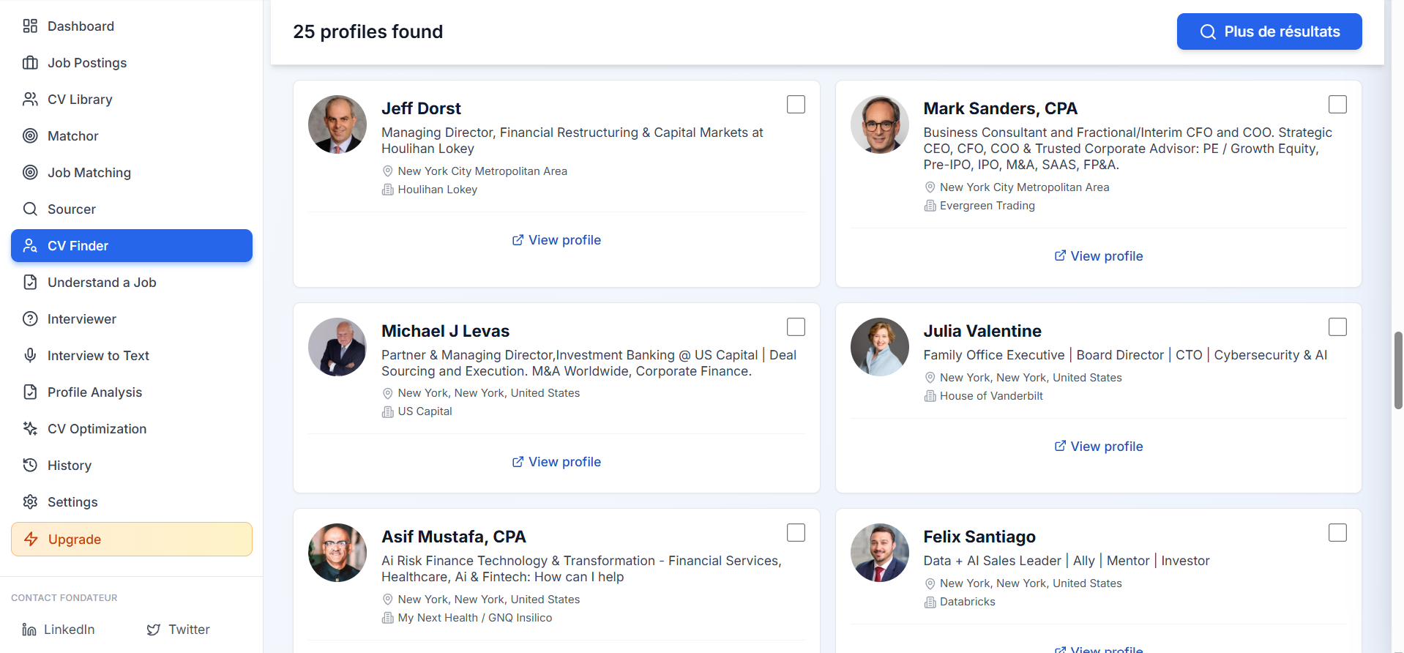Image resolution: width=1404 pixels, height=653 pixels.
Task: Click the page vertical scrollbar thumb
Action: tap(1398, 370)
